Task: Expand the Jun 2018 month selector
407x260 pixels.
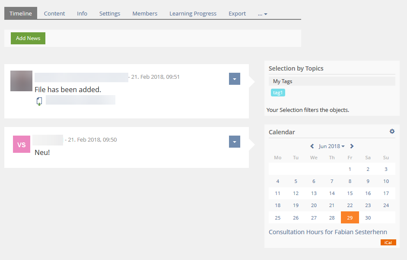Action: pyautogui.click(x=331, y=146)
